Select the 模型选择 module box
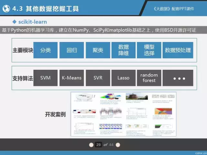The height and width of the screenshot is (155, 207). tap(149, 50)
